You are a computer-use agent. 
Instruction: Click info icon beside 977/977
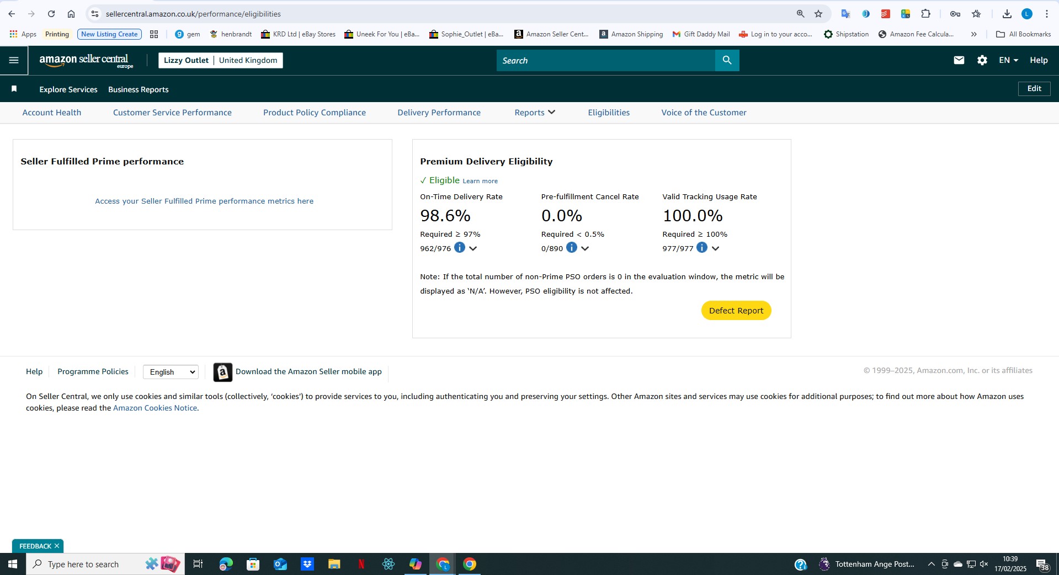702,247
